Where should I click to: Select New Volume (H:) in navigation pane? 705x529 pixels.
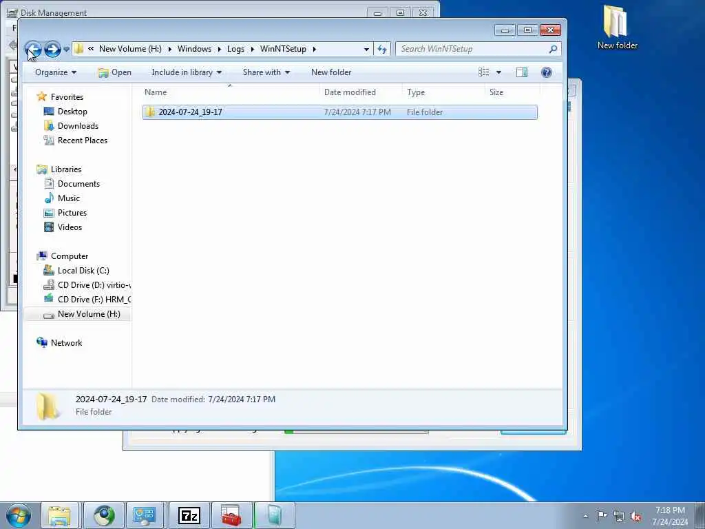point(89,314)
